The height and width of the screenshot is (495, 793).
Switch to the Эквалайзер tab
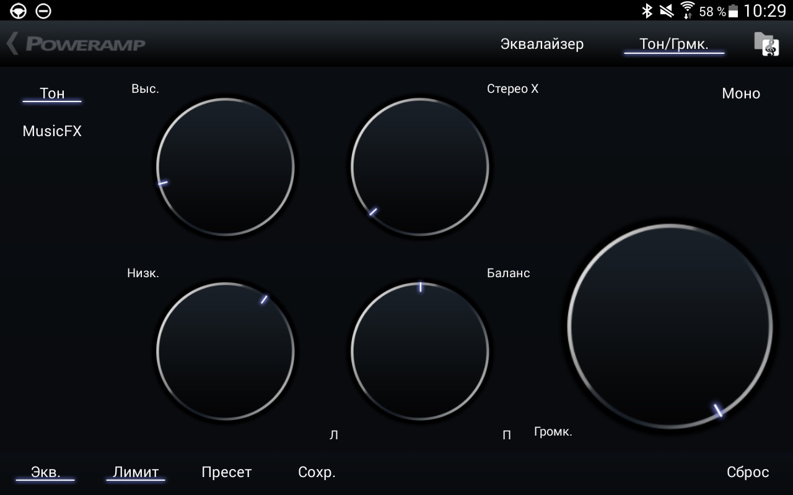pos(542,44)
